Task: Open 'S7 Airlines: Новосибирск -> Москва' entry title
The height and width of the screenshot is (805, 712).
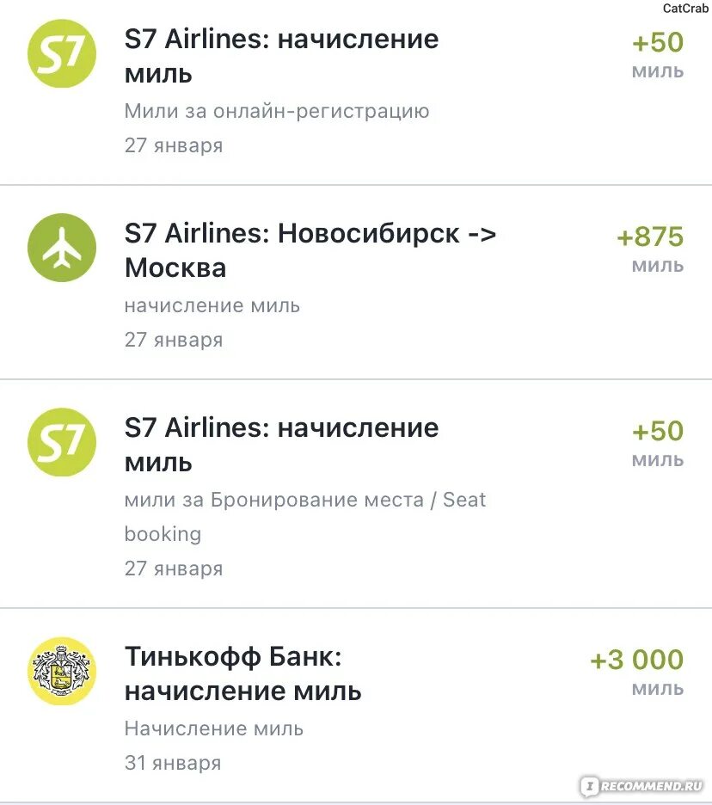Action: click(310, 250)
